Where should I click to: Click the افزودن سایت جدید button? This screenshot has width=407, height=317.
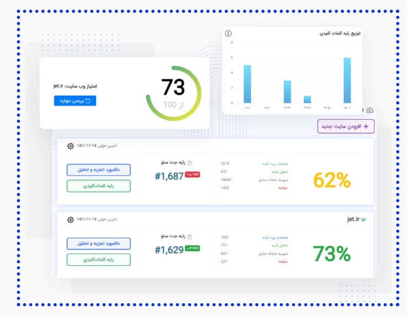pos(346,126)
